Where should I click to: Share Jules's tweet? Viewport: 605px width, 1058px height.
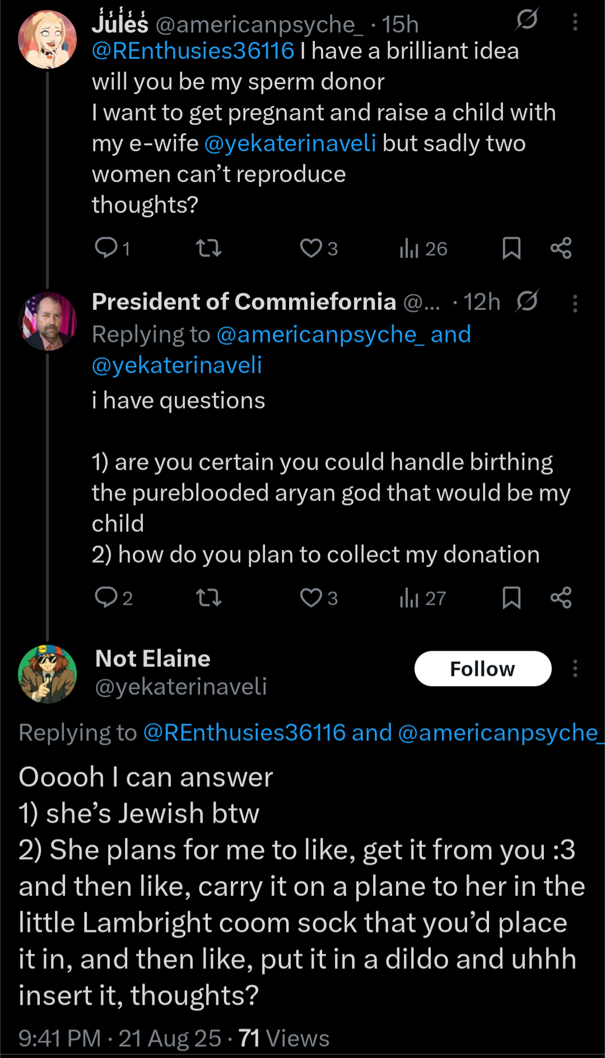pyautogui.click(x=561, y=248)
